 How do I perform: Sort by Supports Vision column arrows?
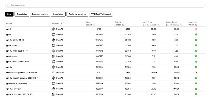pyautogui.click(x=196, y=25)
